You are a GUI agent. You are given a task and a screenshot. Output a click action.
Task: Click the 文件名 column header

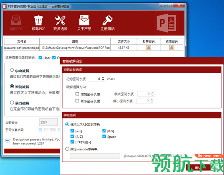tap(22, 42)
